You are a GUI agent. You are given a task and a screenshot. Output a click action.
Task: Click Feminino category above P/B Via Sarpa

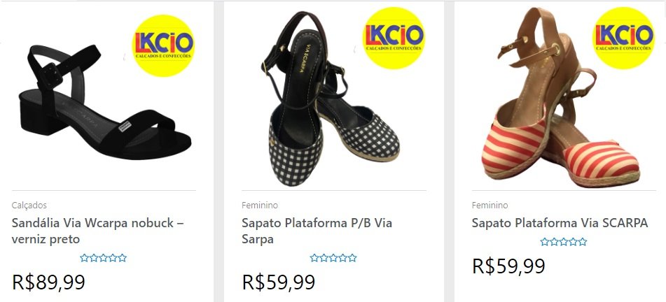pos(260,206)
